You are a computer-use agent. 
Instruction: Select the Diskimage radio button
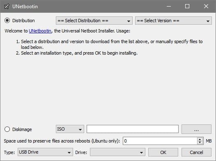[7, 129]
